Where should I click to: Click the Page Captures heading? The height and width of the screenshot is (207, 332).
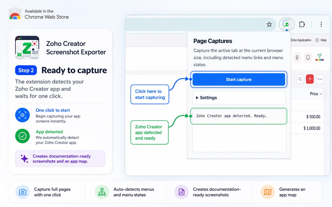click(x=213, y=41)
